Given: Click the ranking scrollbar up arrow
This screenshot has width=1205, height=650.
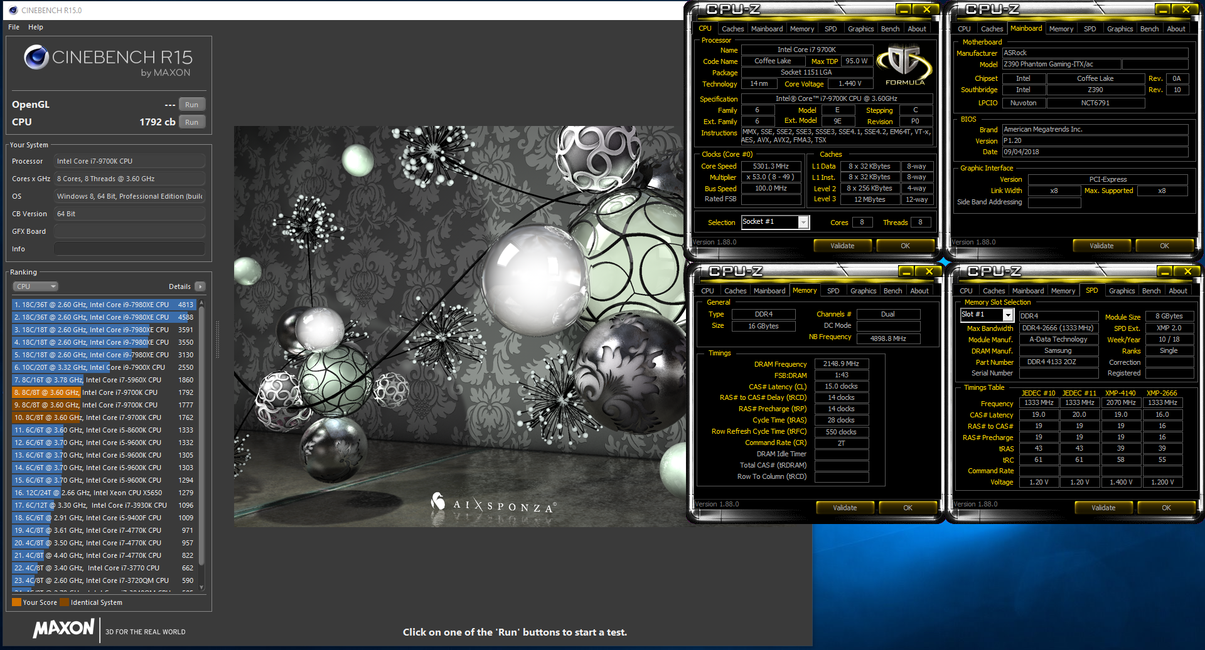Looking at the screenshot, I should click(x=201, y=301).
